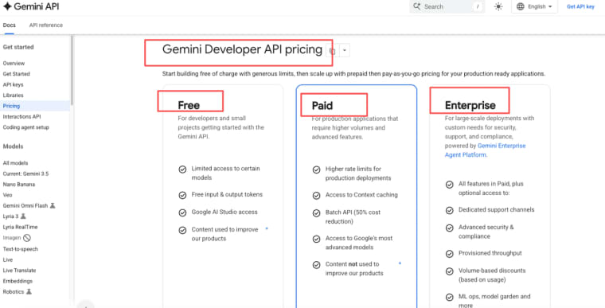Open Current: Gemini 3.5 sidebar item
The width and height of the screenshot is (605, 308).
click(25, 173)
